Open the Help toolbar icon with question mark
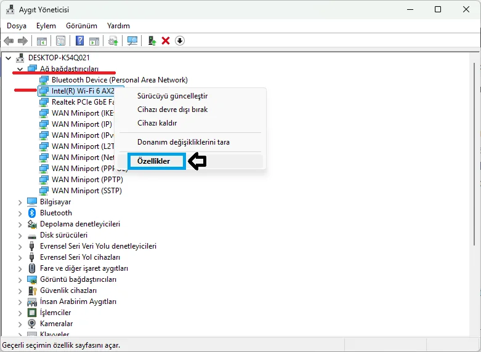The width and height of the screenshot is (481, 352). tap(80, 41)
